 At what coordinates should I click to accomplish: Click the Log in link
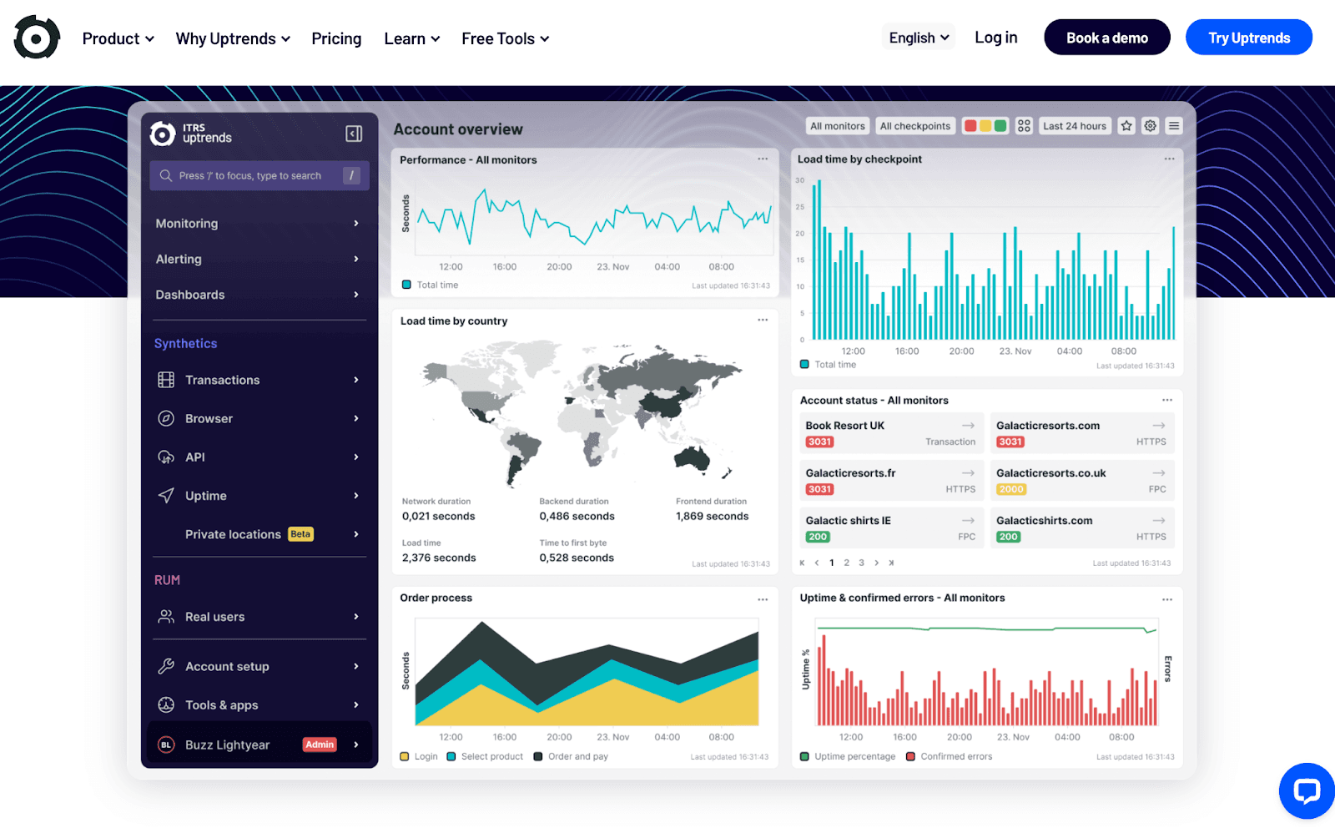point(996,38)
